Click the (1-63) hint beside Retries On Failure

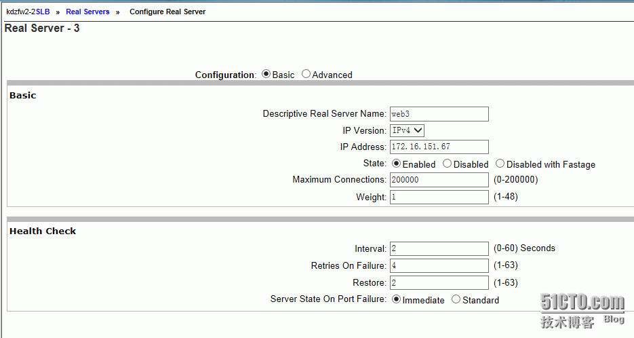pos(505,265)
